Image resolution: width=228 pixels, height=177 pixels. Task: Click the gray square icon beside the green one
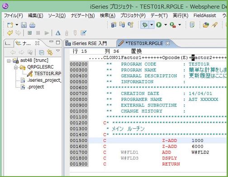38,33
